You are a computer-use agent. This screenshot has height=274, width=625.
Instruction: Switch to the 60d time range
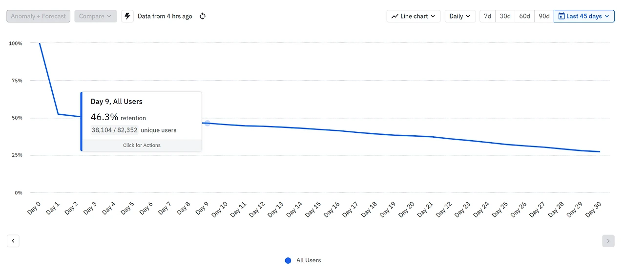[524, 16]
